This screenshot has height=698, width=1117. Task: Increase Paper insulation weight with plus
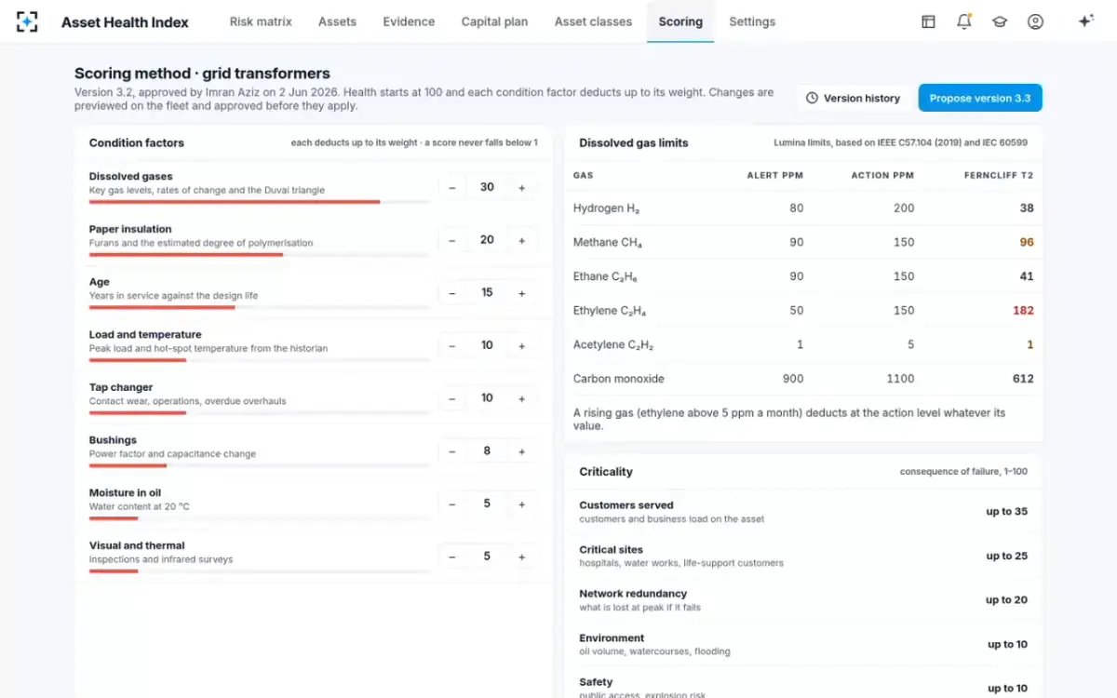point(522,240)
